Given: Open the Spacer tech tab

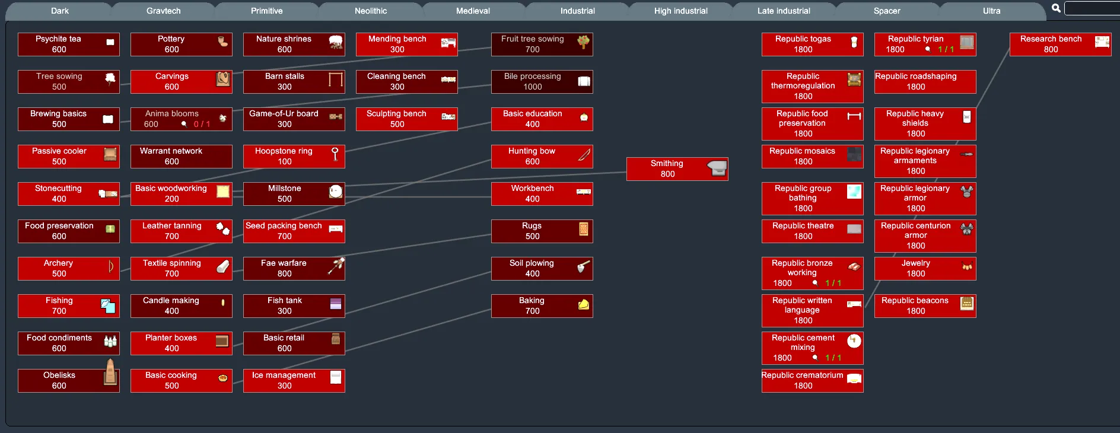Looking at the screenshot, I should (x=886, y=11).
